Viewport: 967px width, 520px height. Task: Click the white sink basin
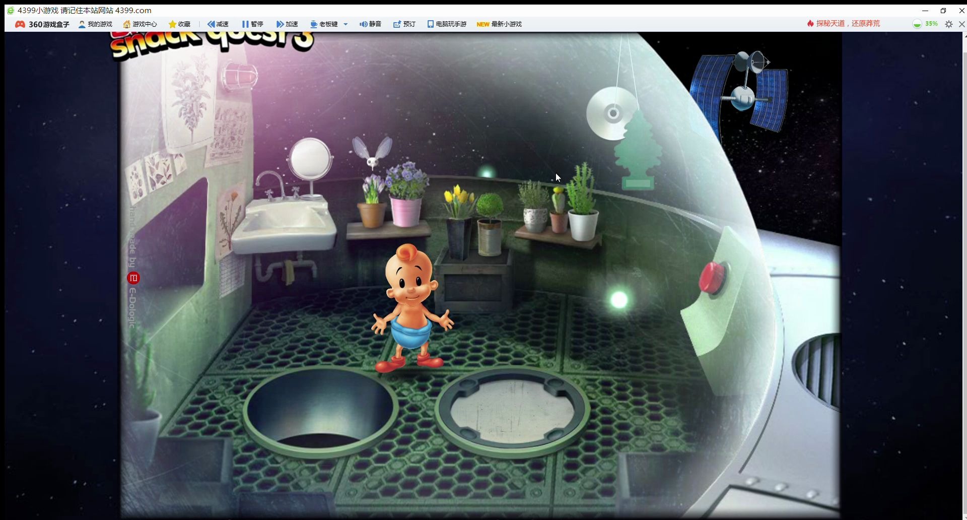click(284, 226)
